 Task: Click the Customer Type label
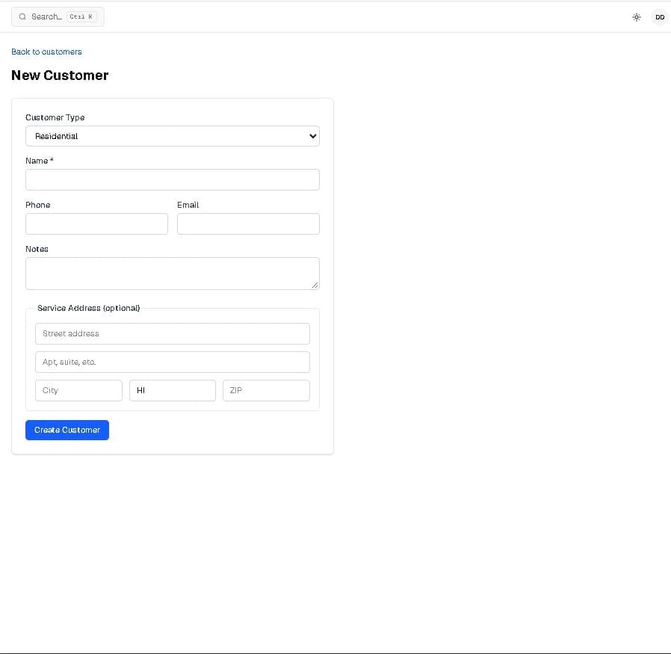click(55, 117)
